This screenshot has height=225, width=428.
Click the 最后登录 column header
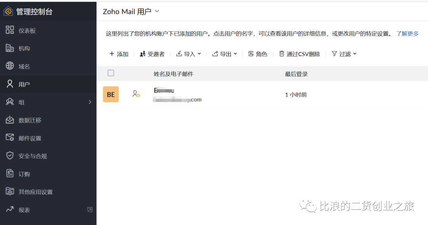point(296,74)
